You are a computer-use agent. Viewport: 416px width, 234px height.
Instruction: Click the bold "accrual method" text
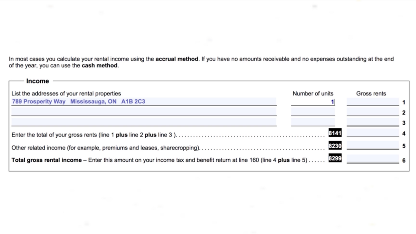click(x=177, y=59)
